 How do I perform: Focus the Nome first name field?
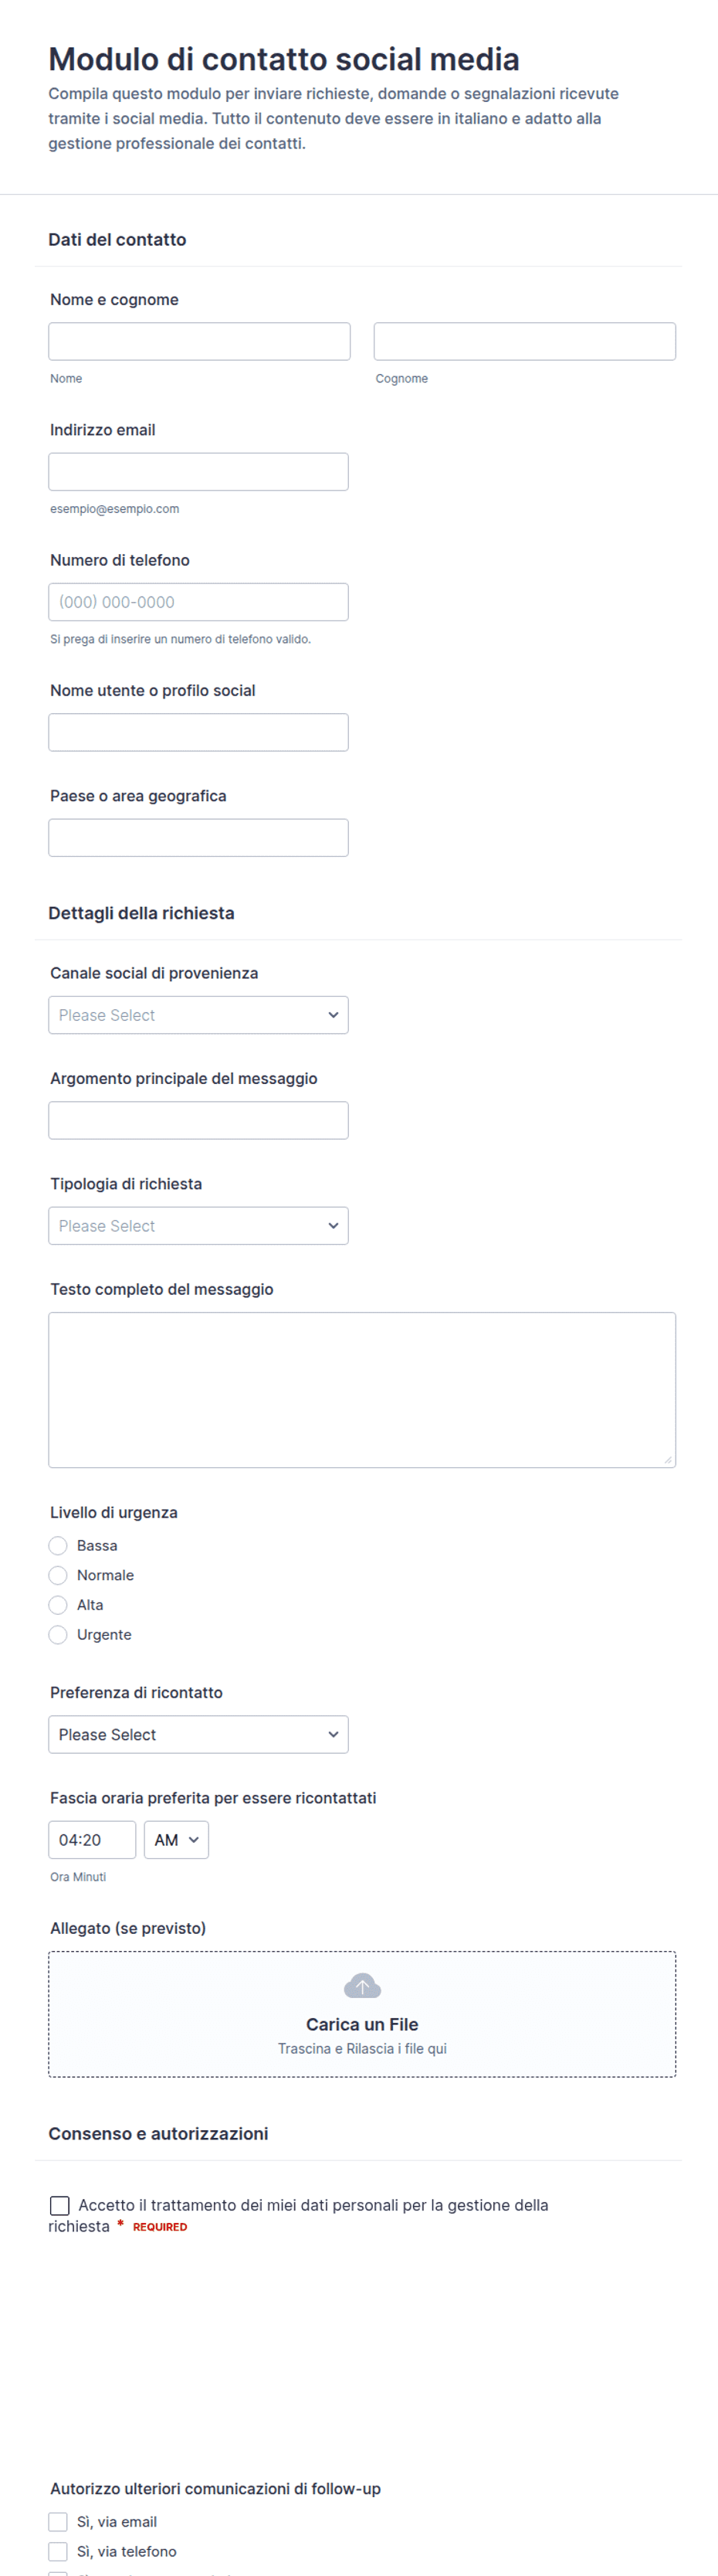[x=200, y=341]
